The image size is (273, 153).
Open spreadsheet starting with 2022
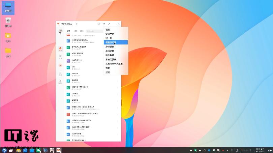[x=93, y=88]
